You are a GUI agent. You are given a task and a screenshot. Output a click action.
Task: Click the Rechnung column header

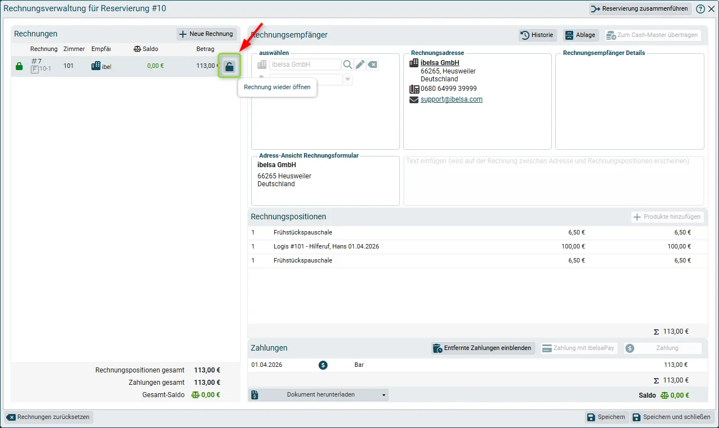44,49
